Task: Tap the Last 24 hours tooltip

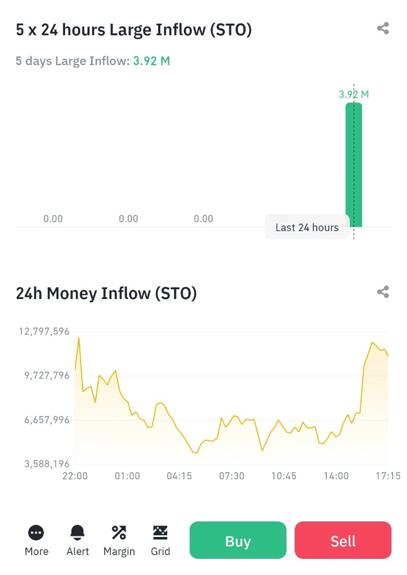Action: click(x=307, y=228)
